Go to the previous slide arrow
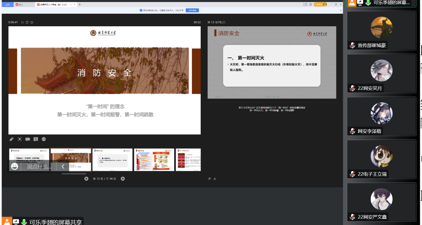This screenshot has height=225, width=422. 86,179
